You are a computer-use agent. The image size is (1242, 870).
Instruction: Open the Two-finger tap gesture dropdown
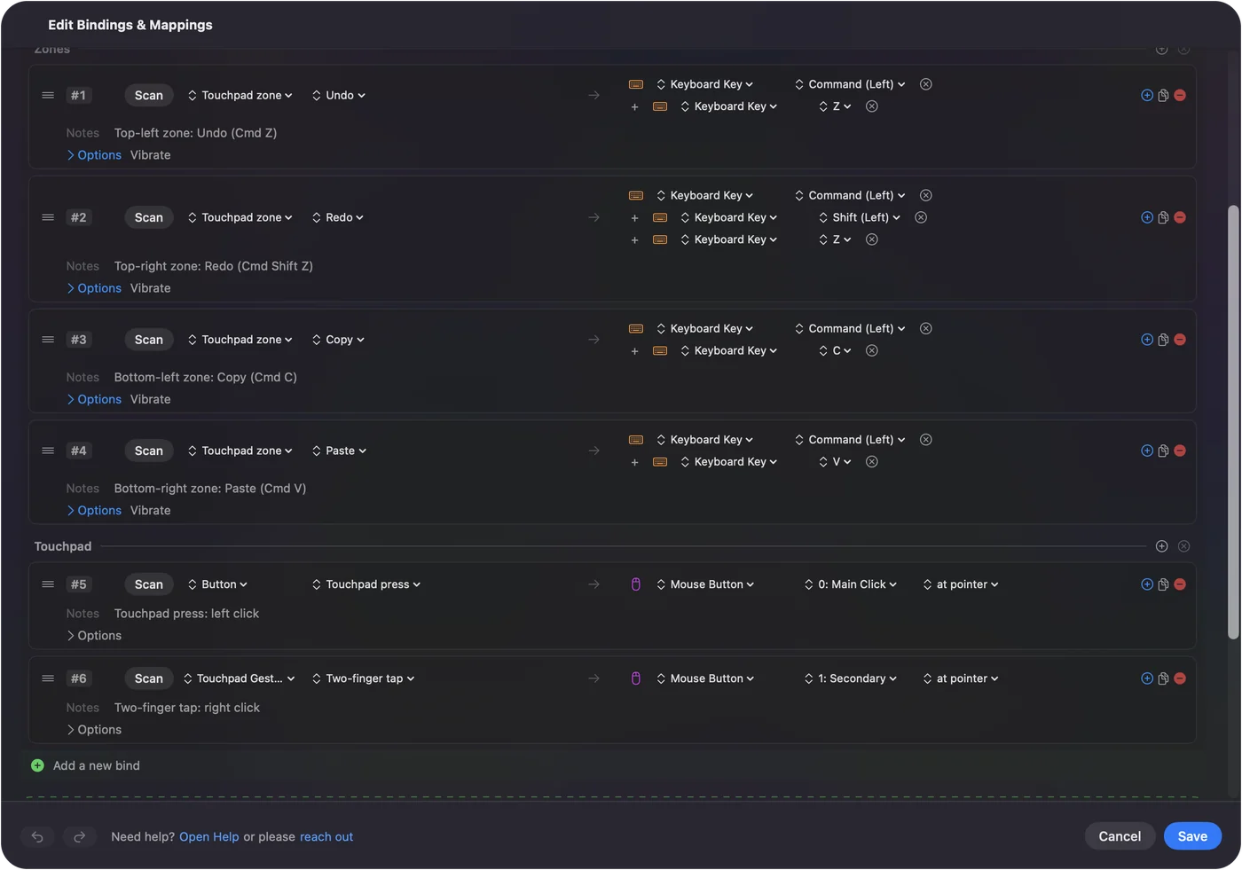(364, 679)
